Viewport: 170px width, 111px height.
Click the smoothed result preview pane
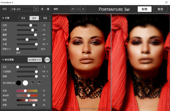[x=140, y=62]
